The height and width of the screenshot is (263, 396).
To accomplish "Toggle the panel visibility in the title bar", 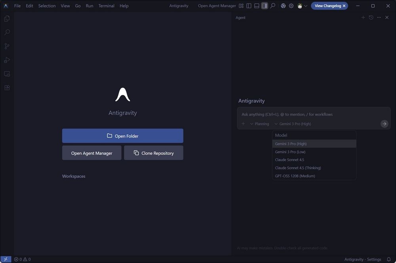I will point(256,6).
